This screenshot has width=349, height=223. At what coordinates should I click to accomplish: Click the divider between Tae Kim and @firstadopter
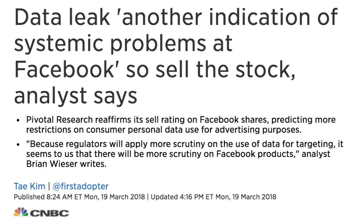coord(49,186)
